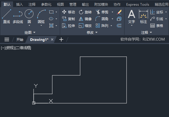Open the 管理 ribbon tab

[73, 5]
